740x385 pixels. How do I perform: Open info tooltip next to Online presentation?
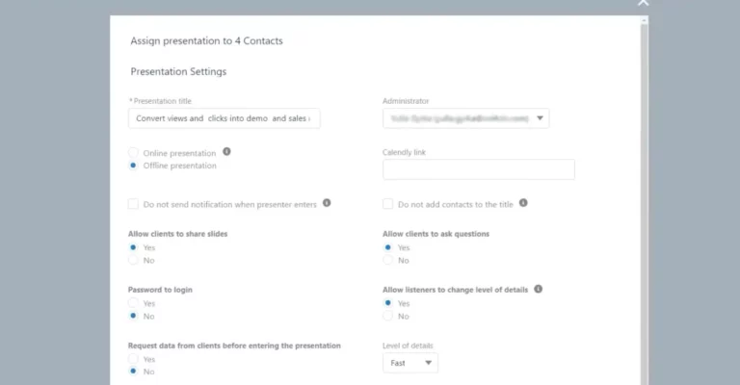[x=226, y=152]
